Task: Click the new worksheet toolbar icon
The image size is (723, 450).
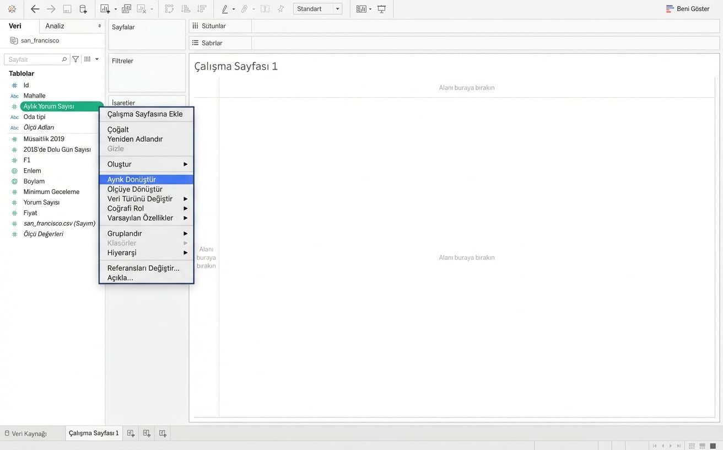Action: pyautogui.click(x=105, y=9)
